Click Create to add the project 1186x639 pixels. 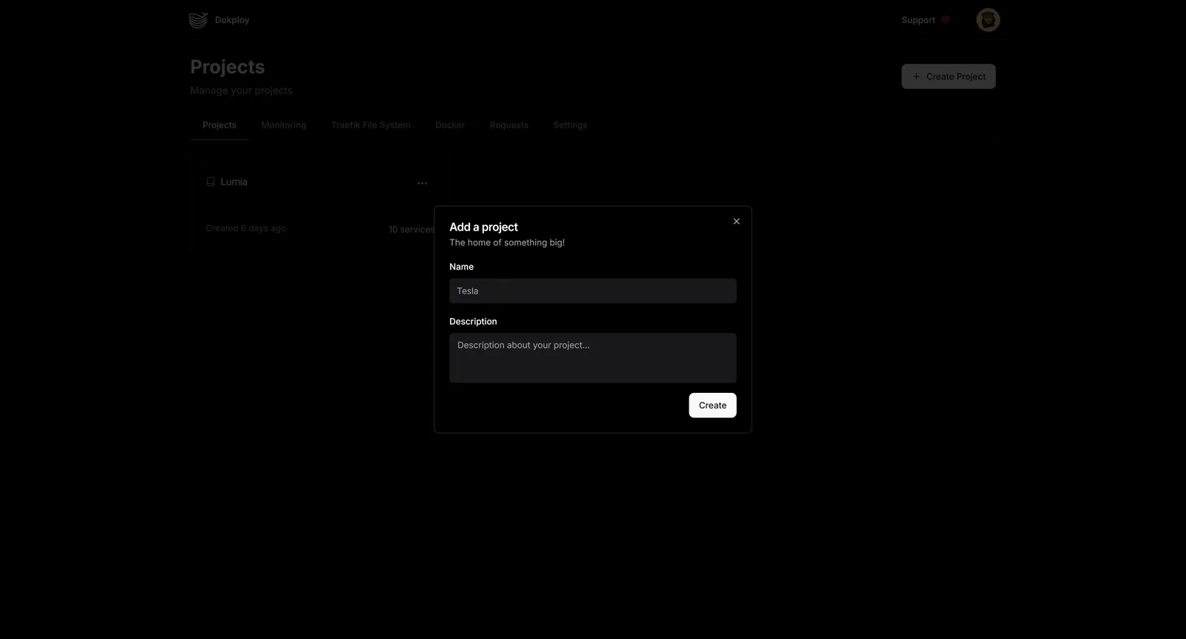pyautogui.click(x=712, y=405)
